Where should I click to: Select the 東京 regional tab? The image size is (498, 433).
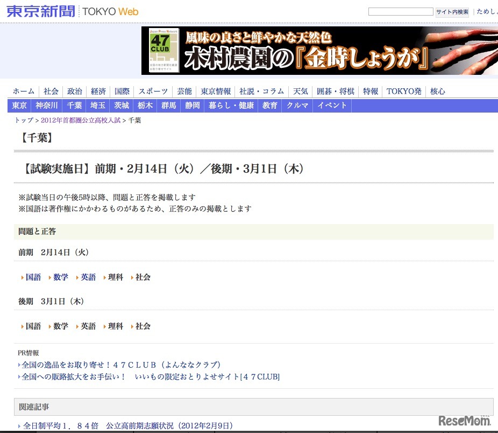[19, 106]
